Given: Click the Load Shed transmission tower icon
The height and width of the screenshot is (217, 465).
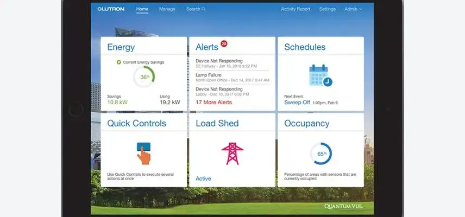Looking at the screenshot, I should point(232,153).
